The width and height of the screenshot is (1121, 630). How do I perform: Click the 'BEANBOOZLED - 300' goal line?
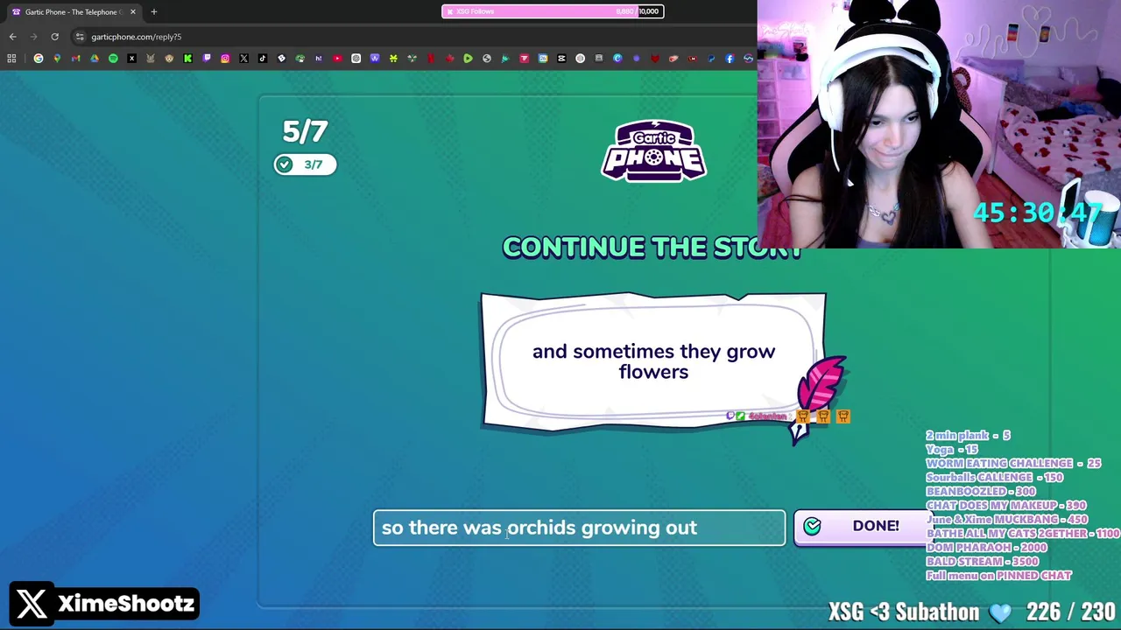click(981, 492)
